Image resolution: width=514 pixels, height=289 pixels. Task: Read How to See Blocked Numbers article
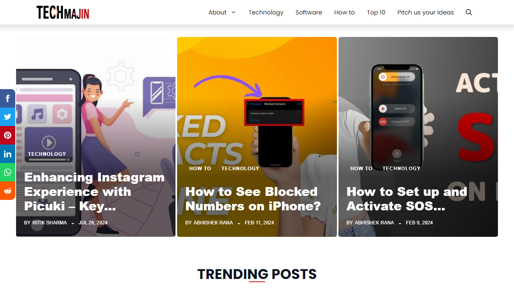point(253,199)
